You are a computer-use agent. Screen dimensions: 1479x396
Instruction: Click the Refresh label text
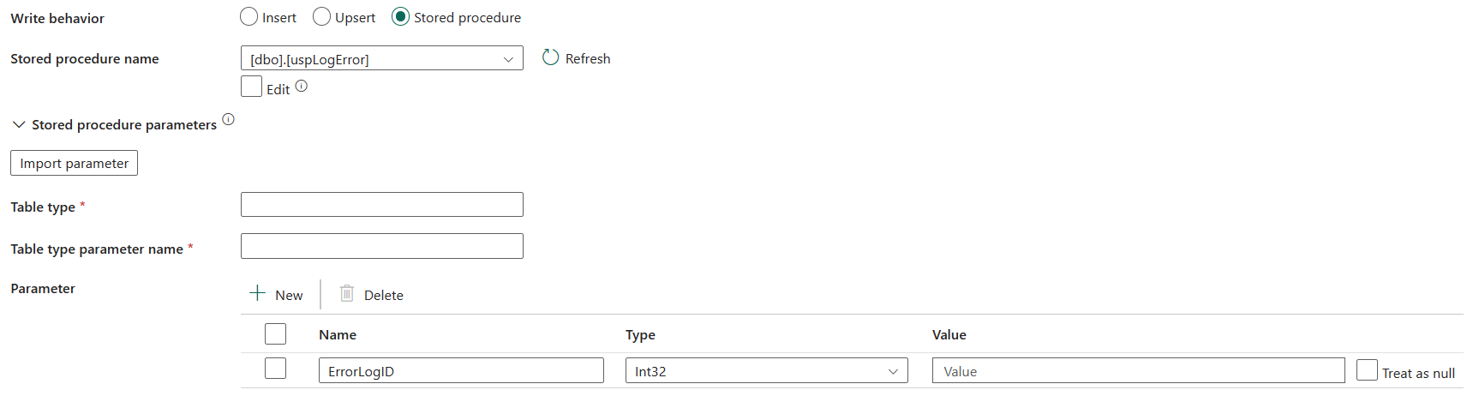pos(588,58)
